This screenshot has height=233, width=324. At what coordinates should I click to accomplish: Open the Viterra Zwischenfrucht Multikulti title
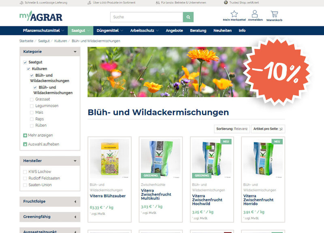point(156,195)
